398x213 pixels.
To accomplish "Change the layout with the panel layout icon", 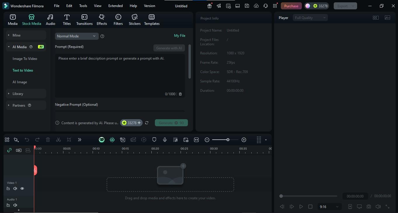I will pyautogui.click(x=238, y=6).
